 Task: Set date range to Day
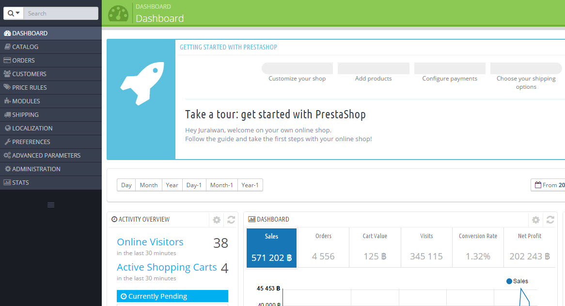click(x=126, y=185)
